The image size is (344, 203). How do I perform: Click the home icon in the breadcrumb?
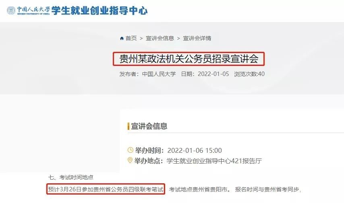pos(122,39)
